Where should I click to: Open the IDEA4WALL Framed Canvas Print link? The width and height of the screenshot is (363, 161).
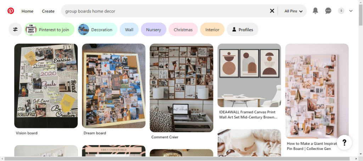(x=248, y=115)
